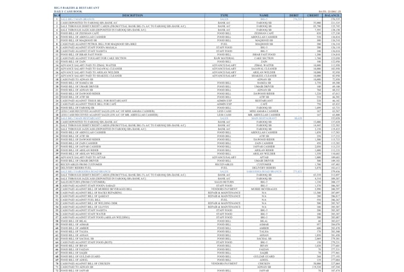Select description 'FOOD BILL OF AMBER'
404x272 pixels.
point(74,228)
